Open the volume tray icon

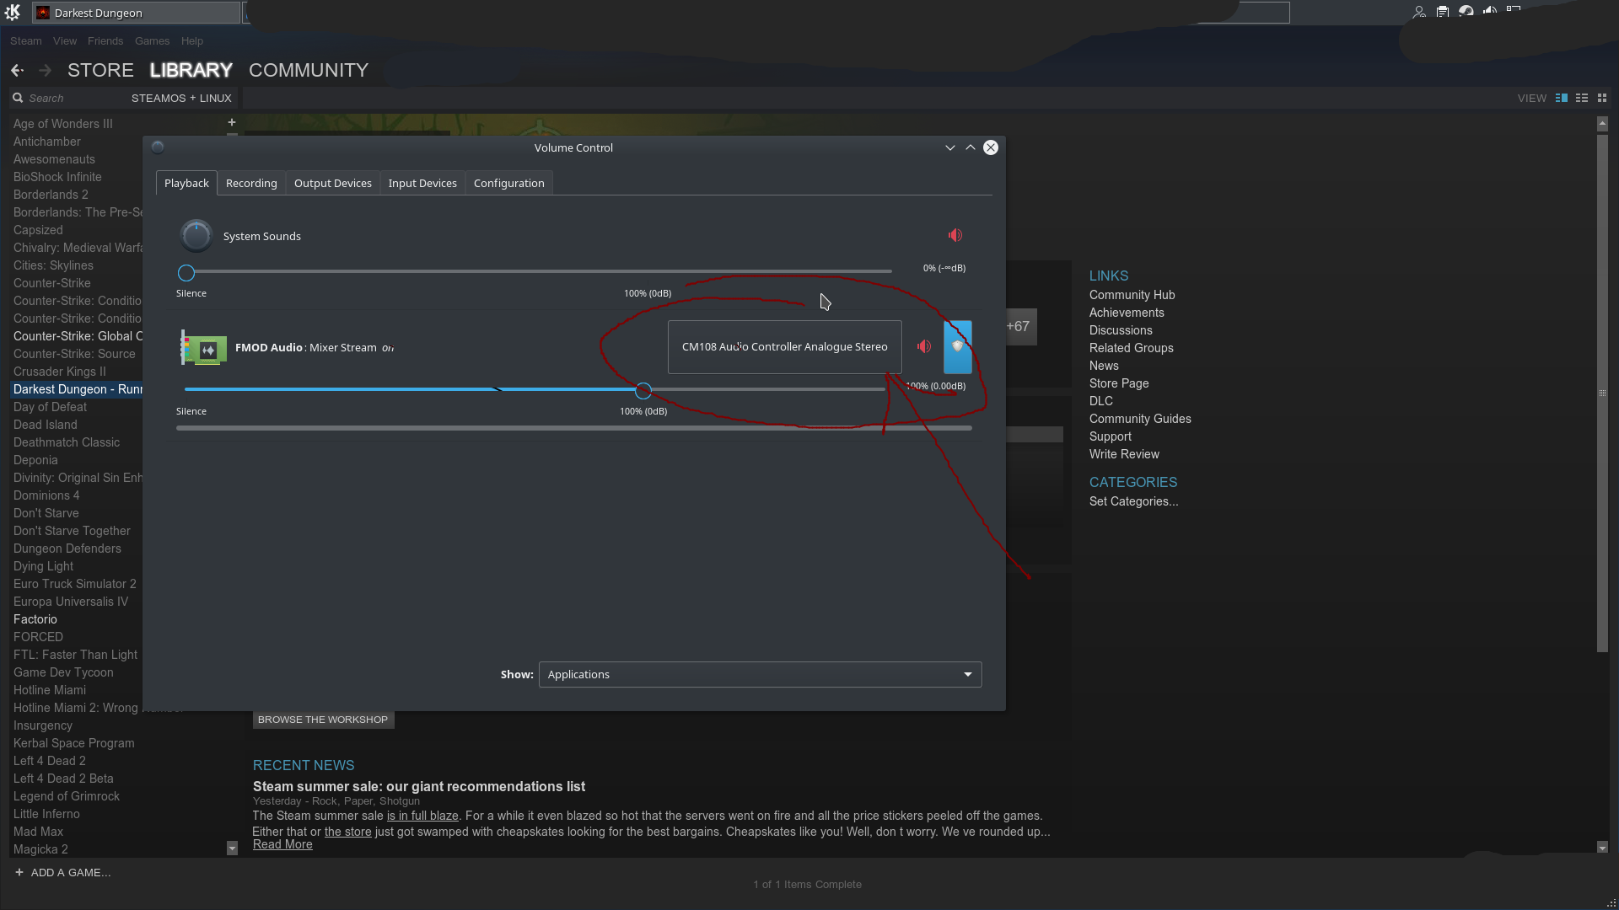tap(1490, 10)
